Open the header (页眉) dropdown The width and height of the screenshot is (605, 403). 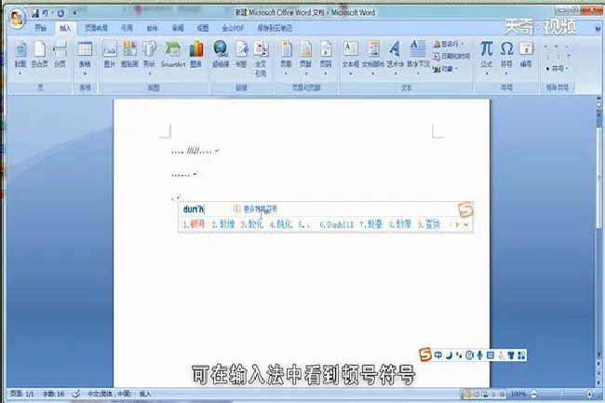pos(287,58)
